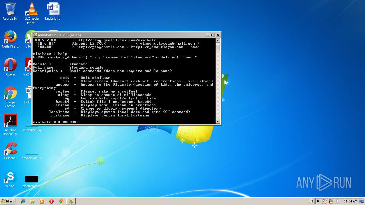Click the console vertical scrollbar thumb
The width and height of the screenshot is (365, 205).
click(x=218, y=47)
